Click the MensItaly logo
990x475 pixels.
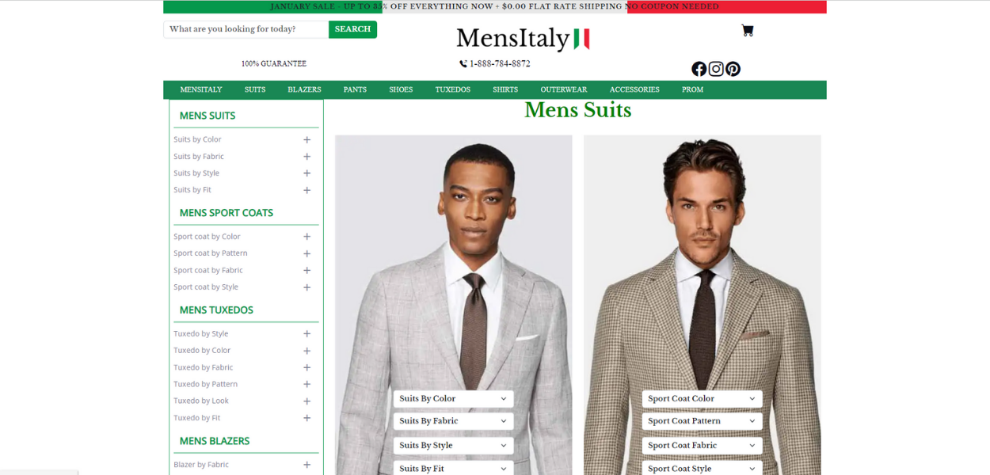[x=523, y=38]
